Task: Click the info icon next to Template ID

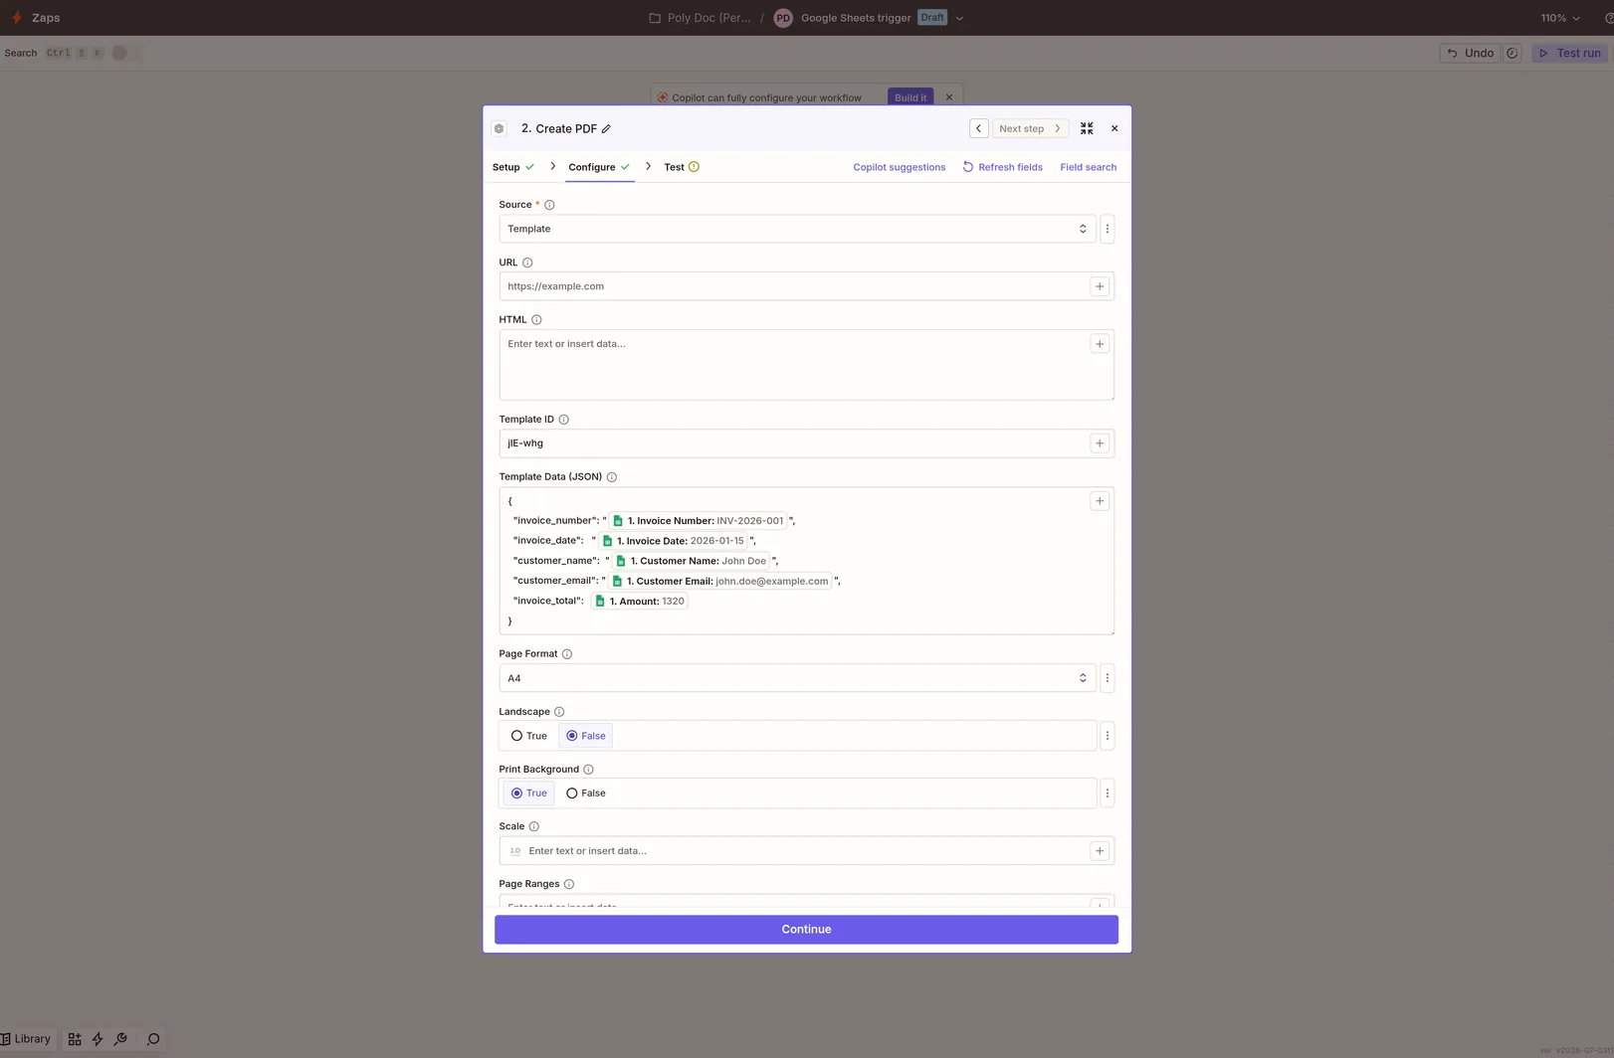Action: tap(563, 420)
